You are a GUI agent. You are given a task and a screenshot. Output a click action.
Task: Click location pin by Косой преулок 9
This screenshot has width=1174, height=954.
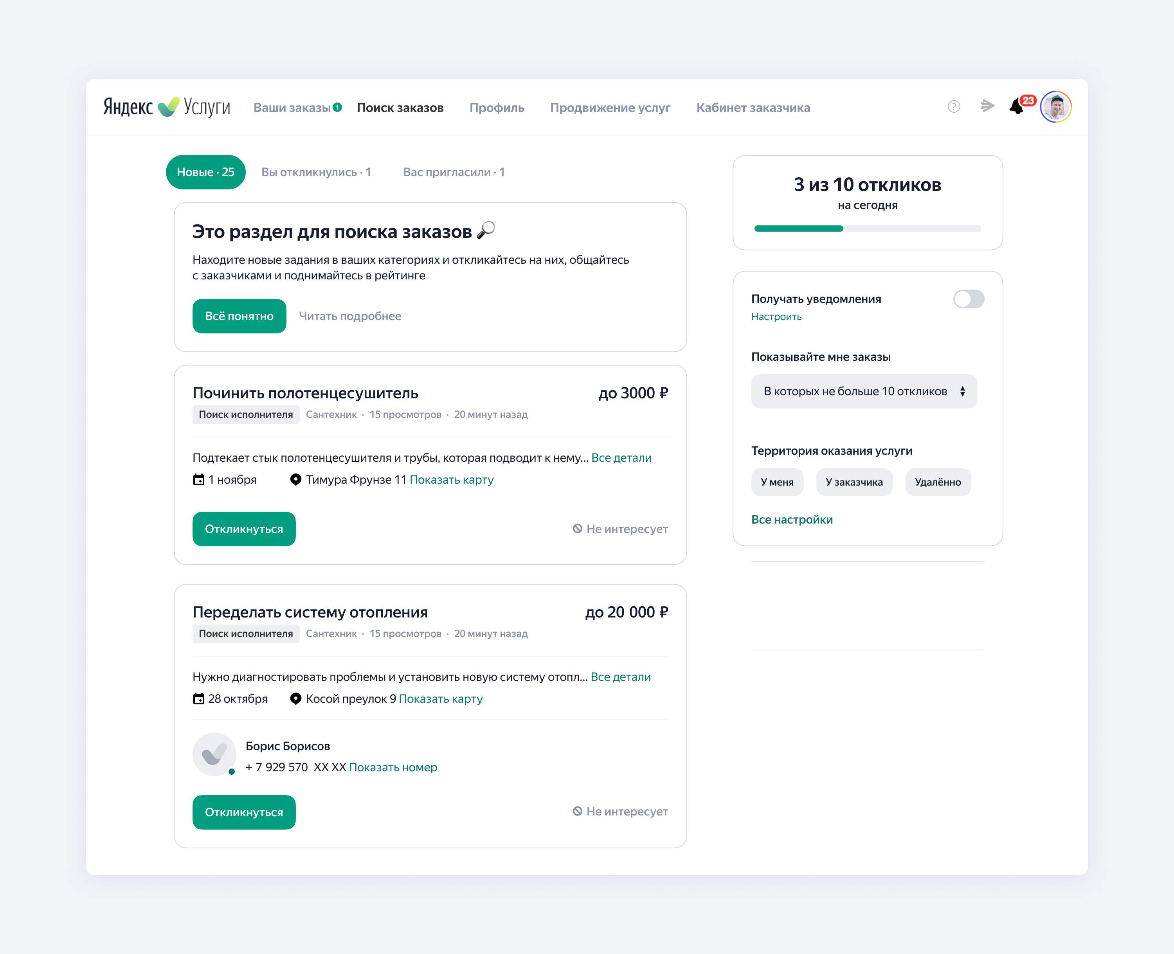(296, 699)
